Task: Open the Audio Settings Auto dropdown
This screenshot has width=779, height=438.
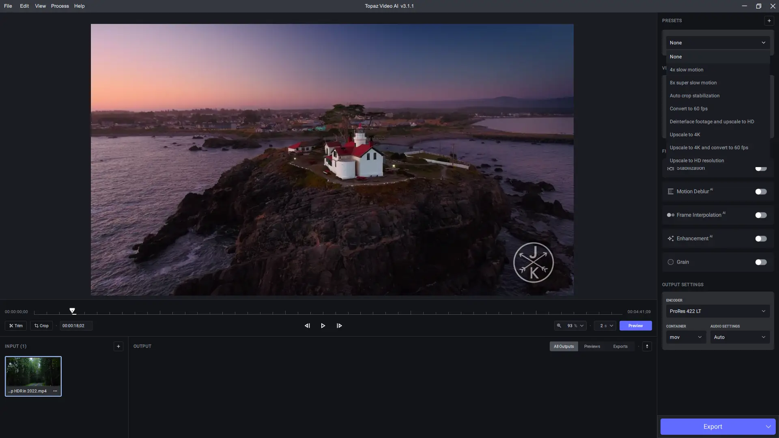Action: (x=740, y=337)
